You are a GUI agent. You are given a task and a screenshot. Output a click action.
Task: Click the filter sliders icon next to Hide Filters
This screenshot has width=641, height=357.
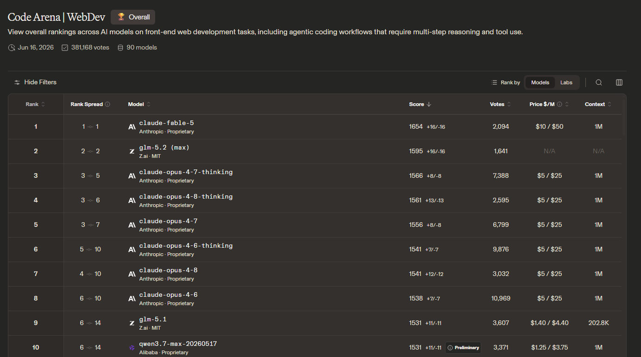click(17, 82)
